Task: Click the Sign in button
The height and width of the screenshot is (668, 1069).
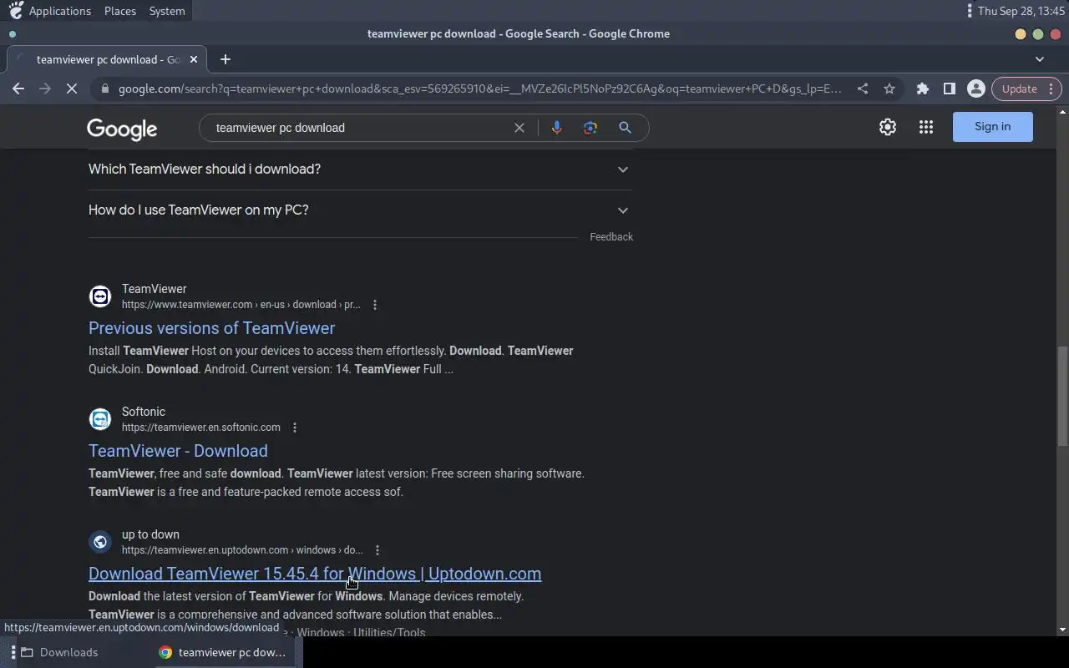Action: click(x=993, y=127)
